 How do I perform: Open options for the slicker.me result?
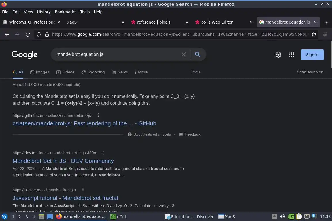coord(83,190)
